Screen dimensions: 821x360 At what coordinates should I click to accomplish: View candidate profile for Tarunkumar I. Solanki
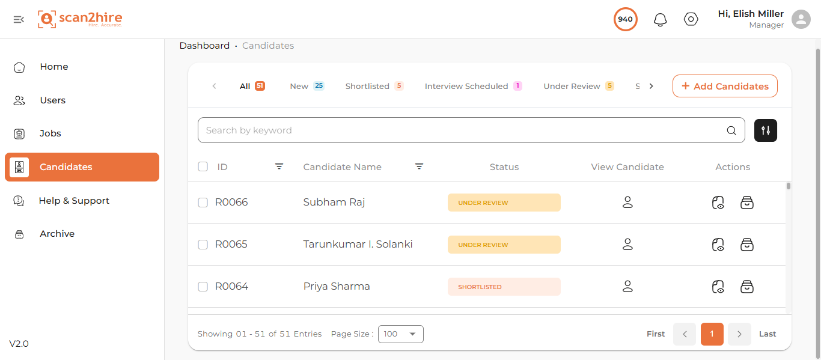[x=627, y=245]
